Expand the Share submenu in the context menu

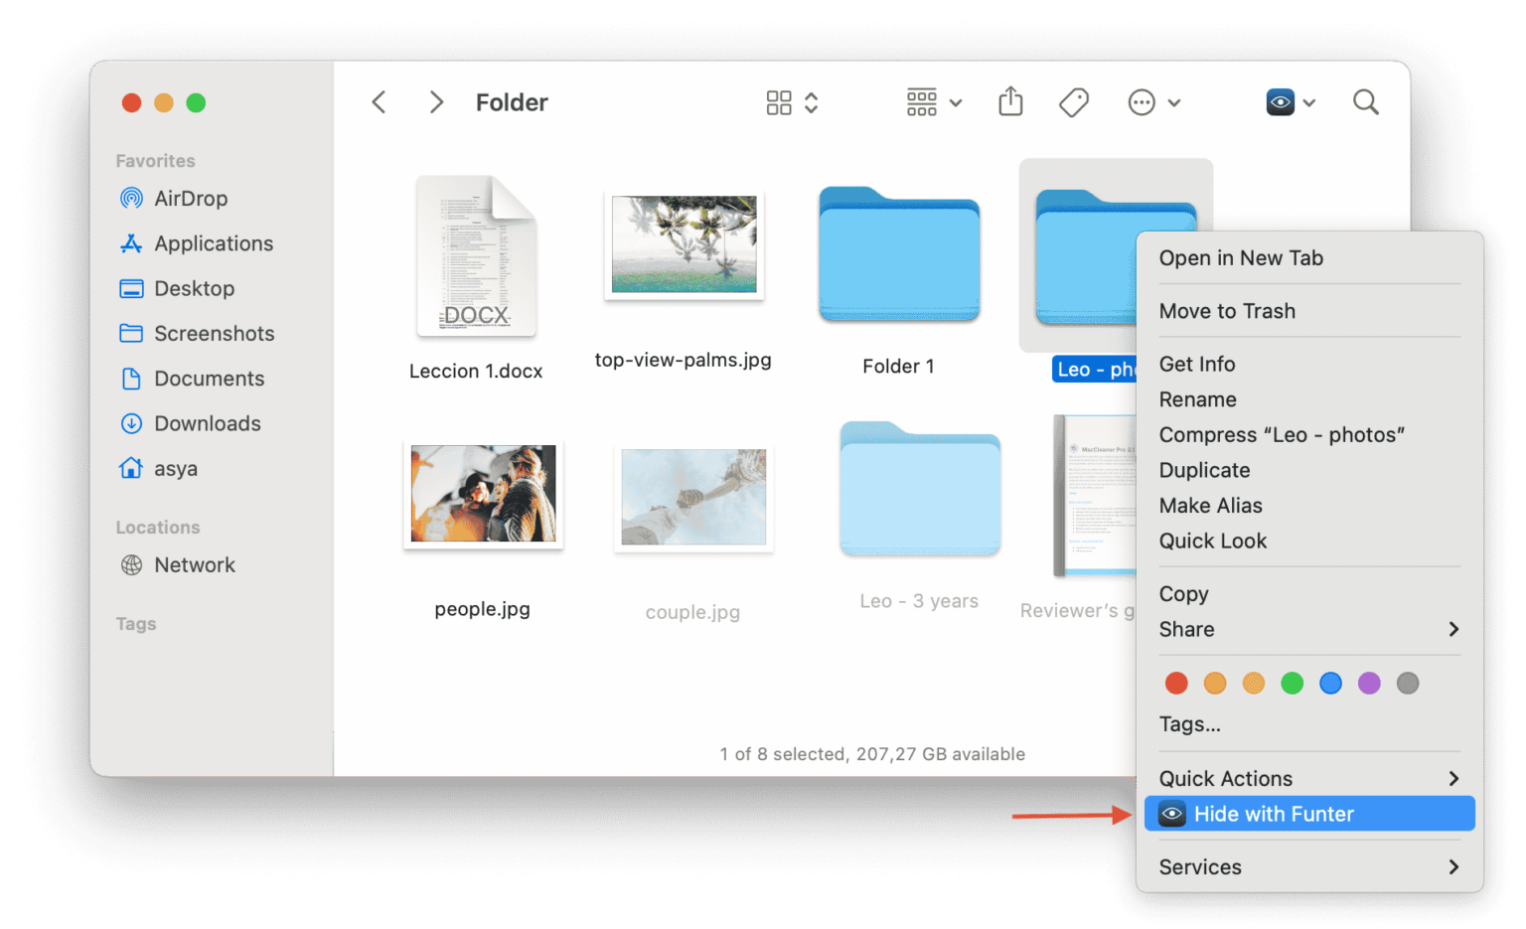[x=1186, y=629]
